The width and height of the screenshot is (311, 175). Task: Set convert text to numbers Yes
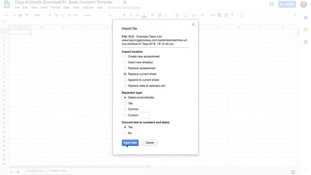125,127
